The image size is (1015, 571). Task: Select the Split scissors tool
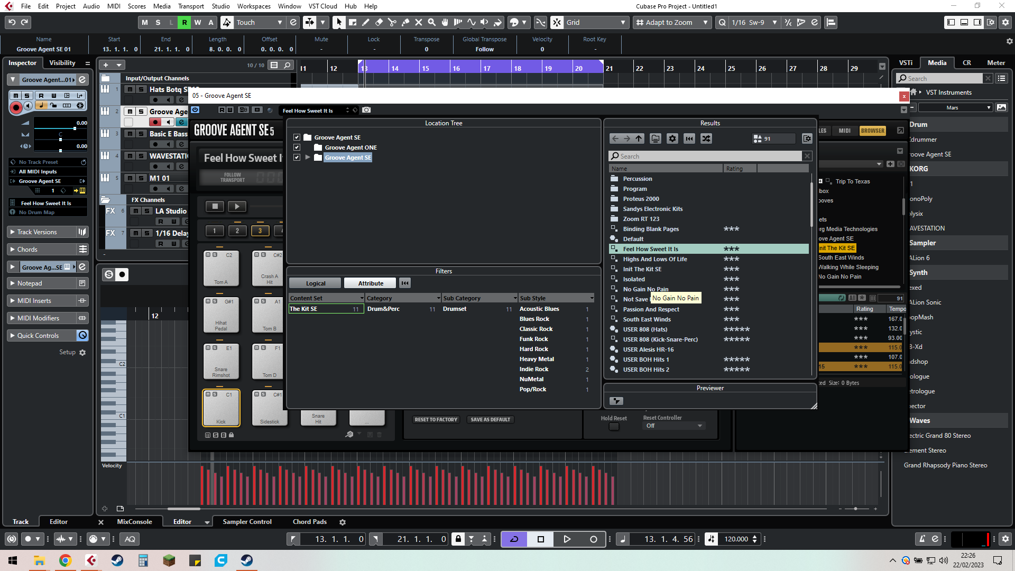[392, 22]
